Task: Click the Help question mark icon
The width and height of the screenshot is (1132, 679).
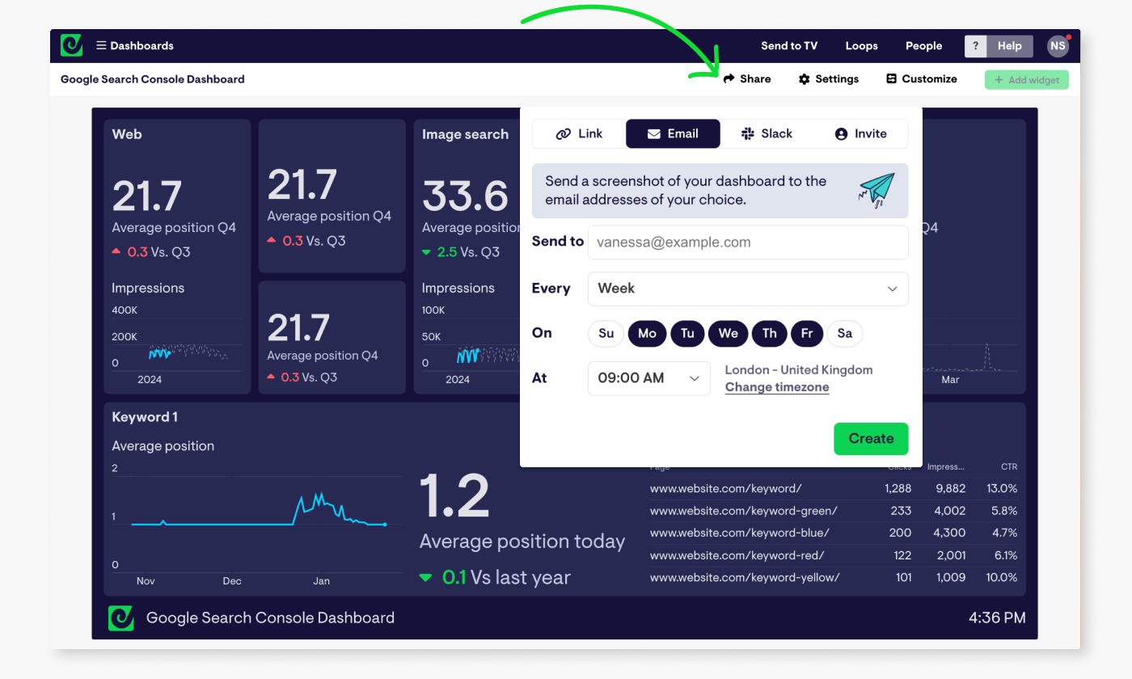Action: tap(975, 46)
